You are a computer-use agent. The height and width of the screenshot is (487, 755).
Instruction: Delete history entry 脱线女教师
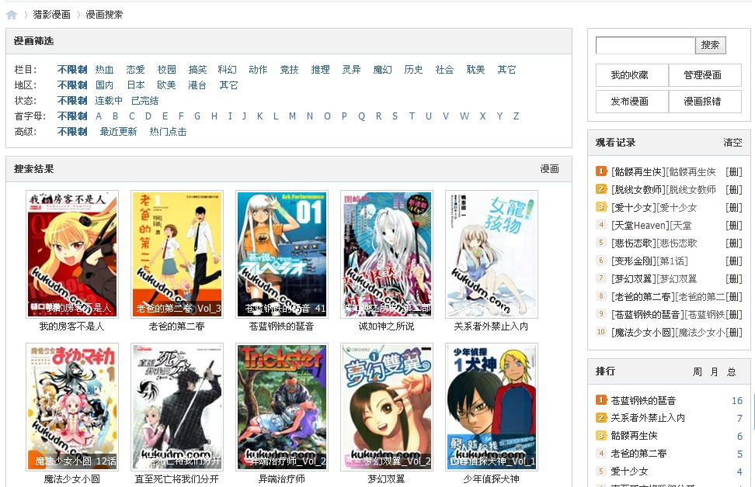click(734, 189)
